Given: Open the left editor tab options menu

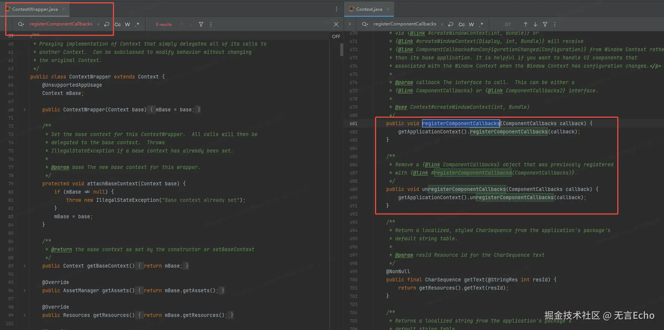Looking at the screenshot, I should tap(336, 9).
